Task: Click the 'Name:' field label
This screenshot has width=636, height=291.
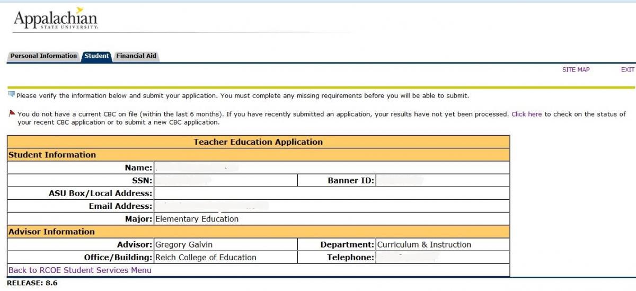Action: (x=138, y=168)
